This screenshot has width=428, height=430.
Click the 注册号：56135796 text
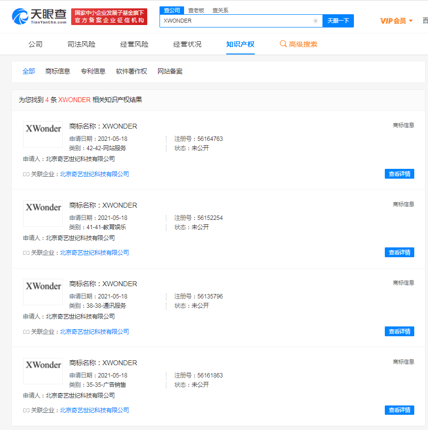[198, 296]
